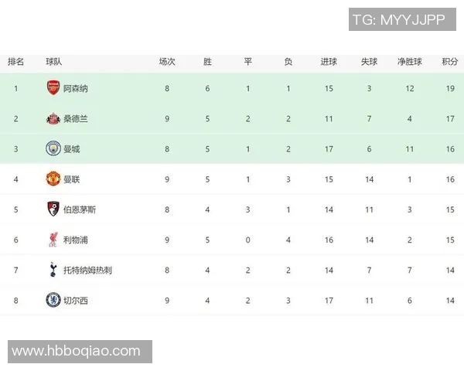Sort by the 积分 column header
Screen dimensions: 464x371
(450, 61)
